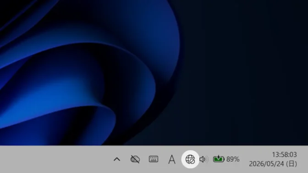Open the speaker volume icon
This screenshot has width=308, height=173.
tap(203, 159)
